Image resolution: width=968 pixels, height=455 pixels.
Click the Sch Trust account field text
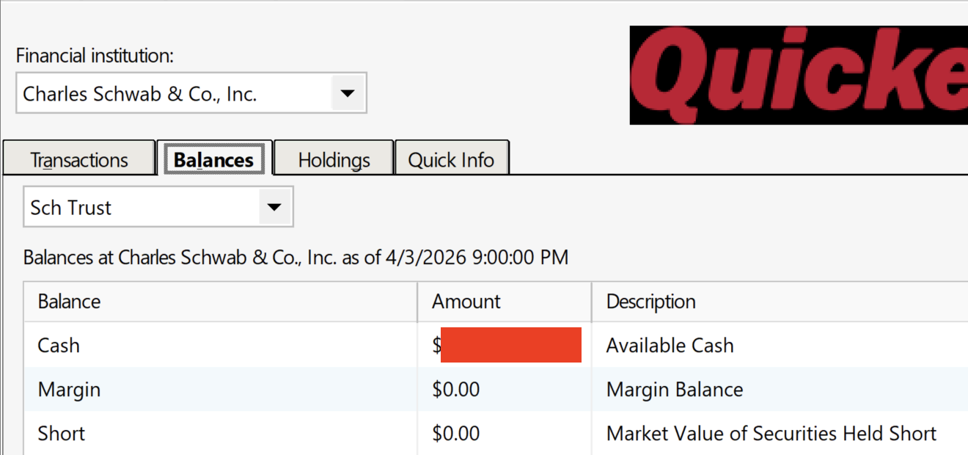(70, 208)
